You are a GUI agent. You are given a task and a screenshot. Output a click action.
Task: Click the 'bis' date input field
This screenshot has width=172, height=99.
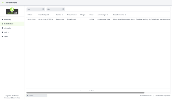(x=56, y=9)
